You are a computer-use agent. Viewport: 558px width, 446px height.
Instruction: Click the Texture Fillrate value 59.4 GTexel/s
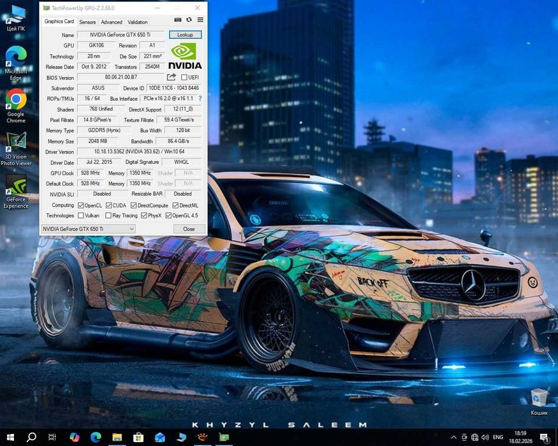(179, 120)
